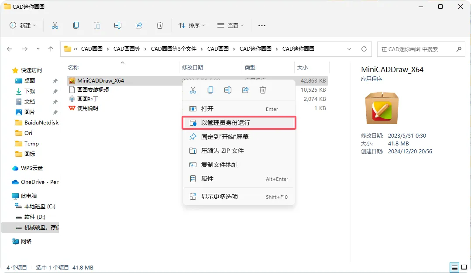The image size is (471, 273).
Task: Click the MiniCADDraw preview thumbnail in details pane
Action: (382, 108)
